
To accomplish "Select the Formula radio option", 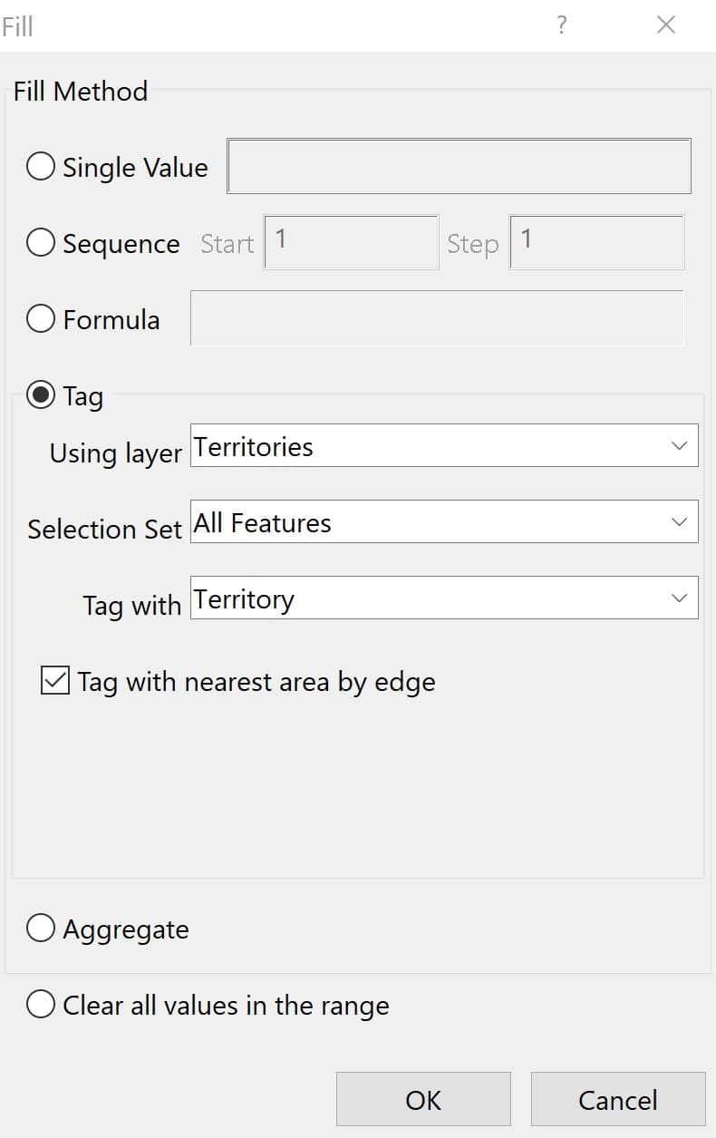I will (41, 319).
